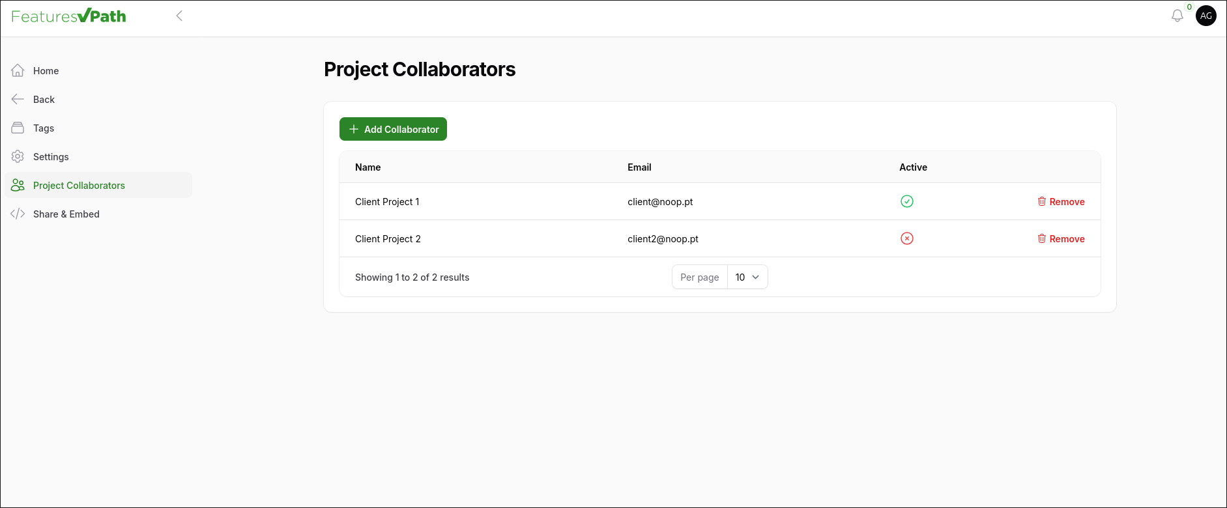
Task: Click the Active column header
Action: tap(913, 167)
